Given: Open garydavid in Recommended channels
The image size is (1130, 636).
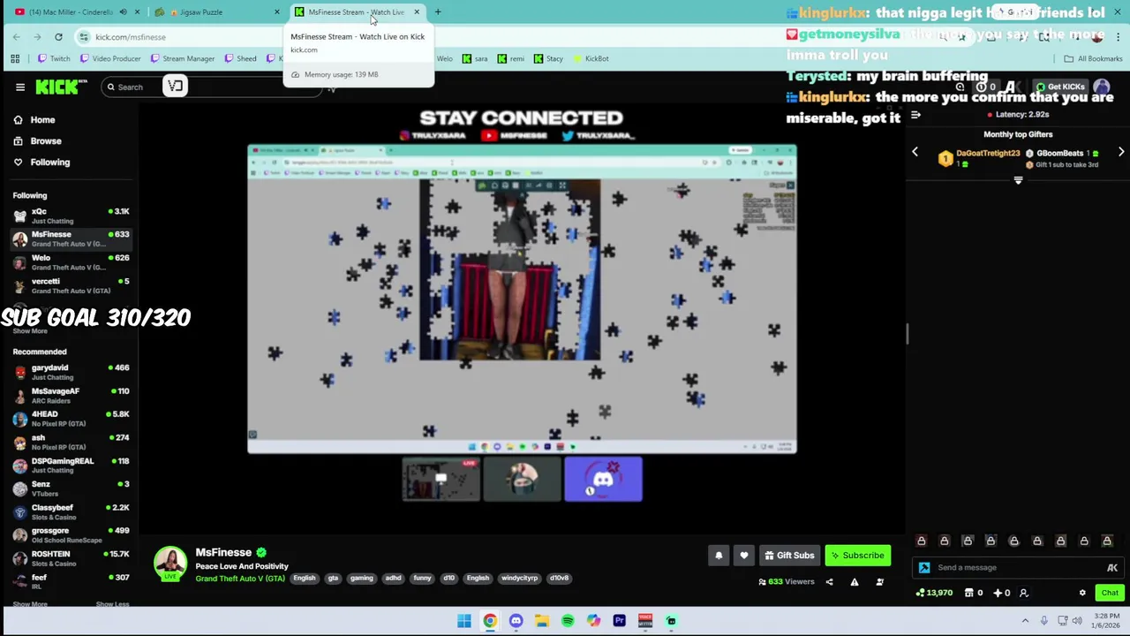Looking at the screenshot, I should click(x=71, y=372).
